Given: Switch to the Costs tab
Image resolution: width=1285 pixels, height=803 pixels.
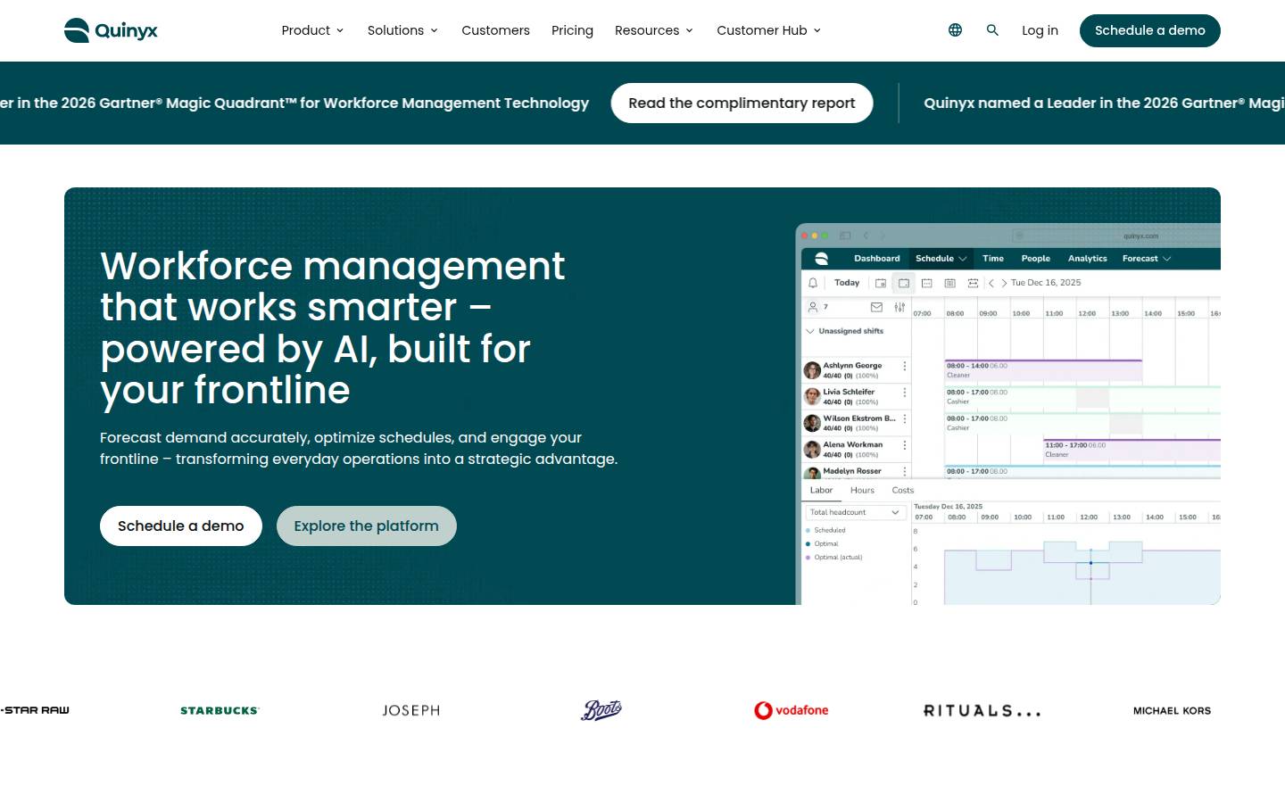Looking at the screenshot, I should tap(903, 491).
